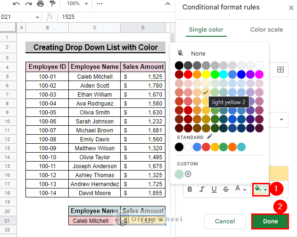Click the cell with Olivia Taylor
This screenshot has width=297, height=237.
pos(94,157)
